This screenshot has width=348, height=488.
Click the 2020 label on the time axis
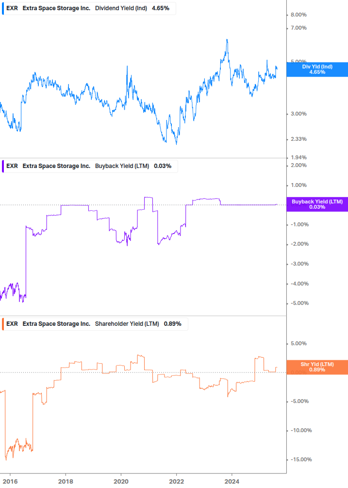tap(121, 482)
